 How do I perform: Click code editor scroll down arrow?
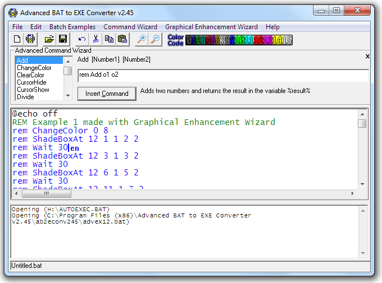pyautogui.click(x=362, y=184)
